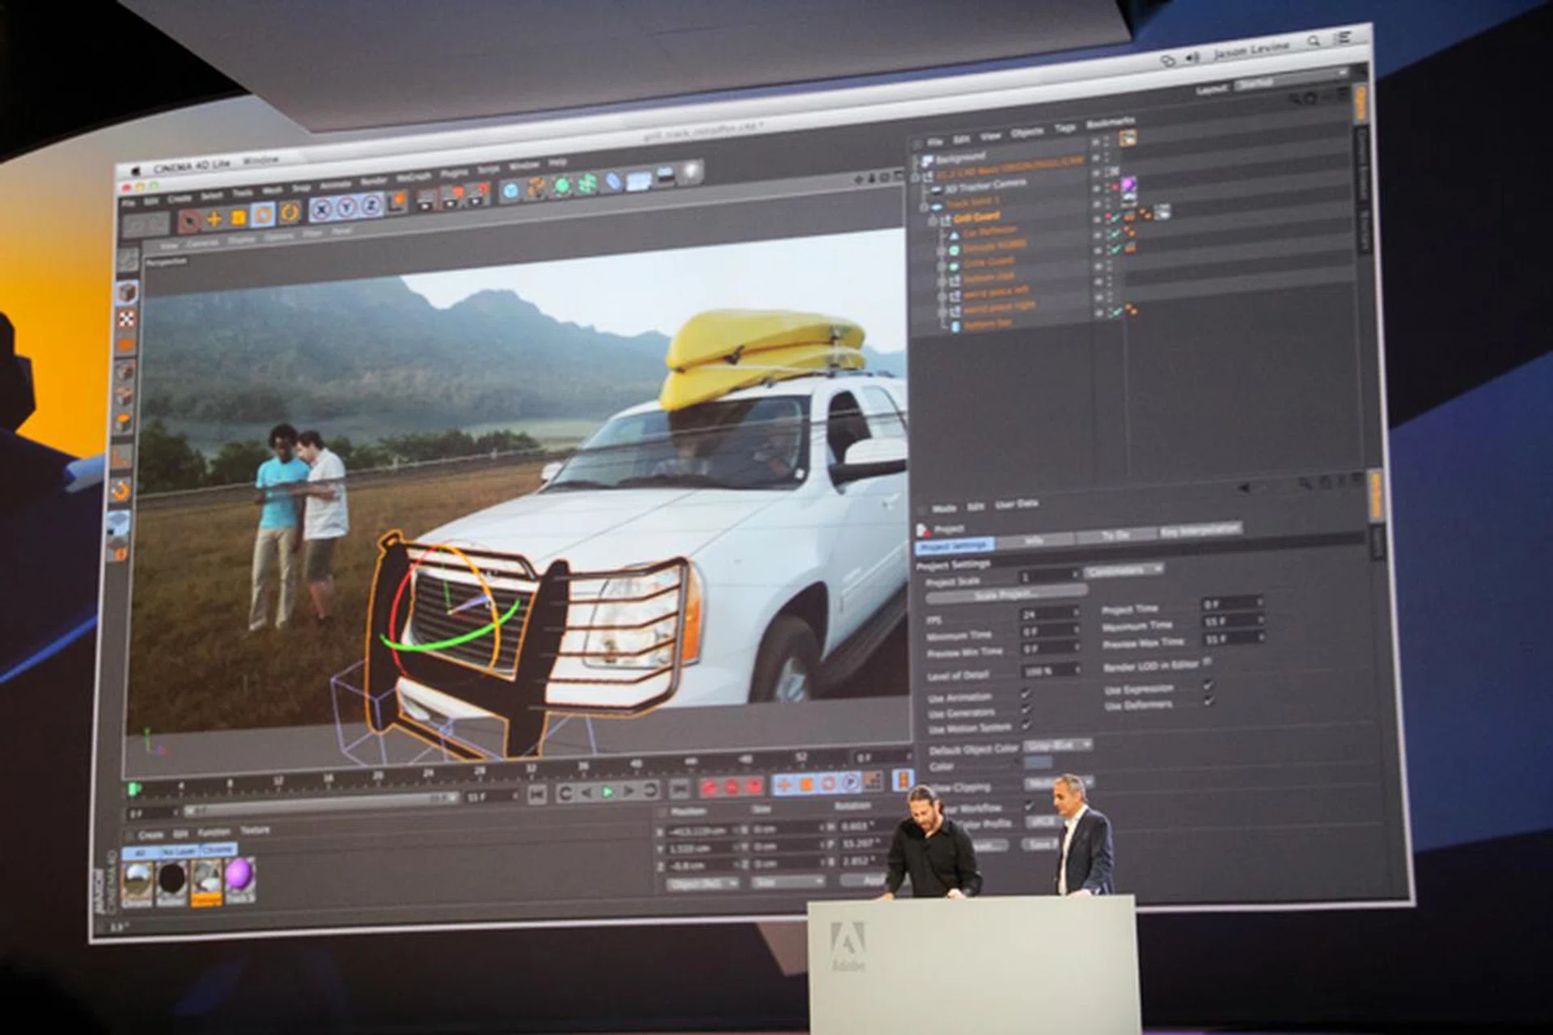Select the Rotate tool in the toolbar
Screen dimensions: 1553x1035
(x=262, y=214)
